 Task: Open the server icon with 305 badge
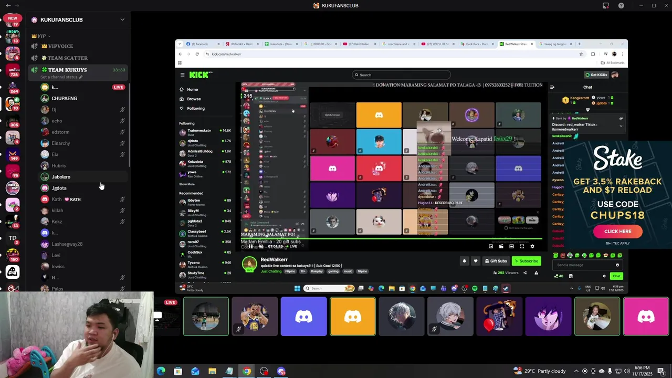[x=13, y=120]
